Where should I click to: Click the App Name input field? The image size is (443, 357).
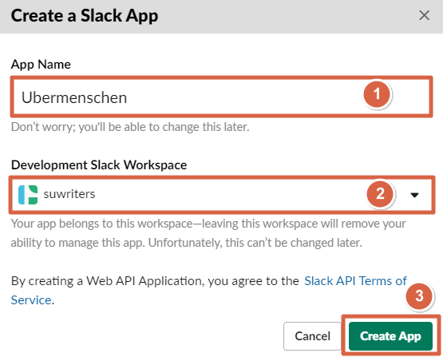[222, 97]
